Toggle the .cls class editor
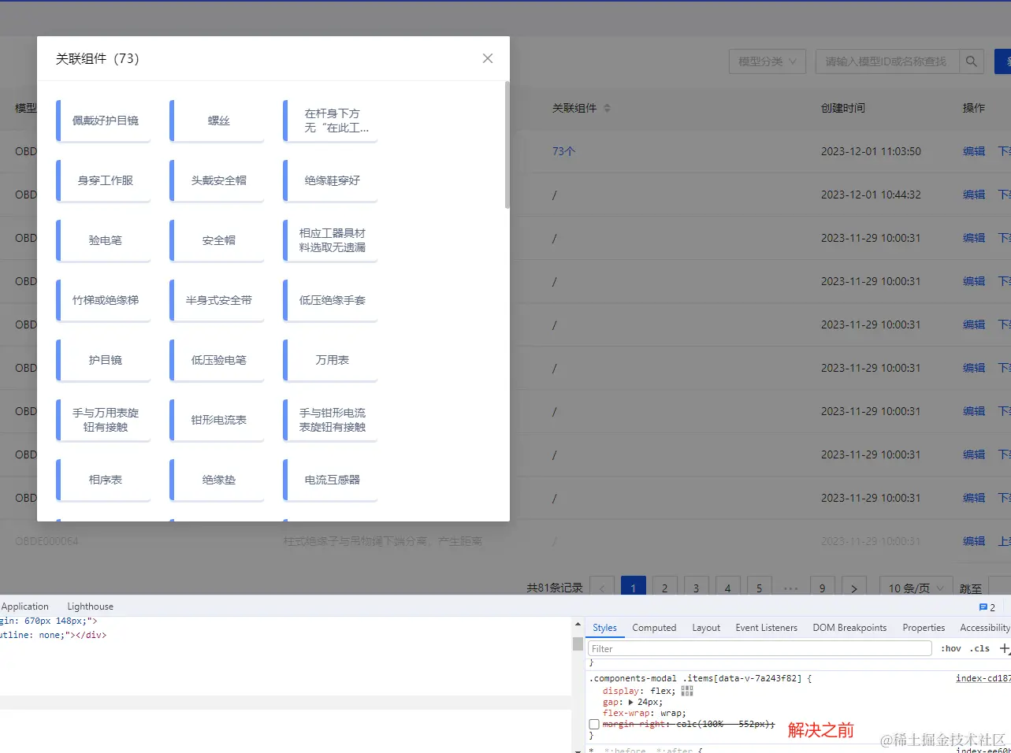Viewport: 1011px width, 753px height. [979, 648]
